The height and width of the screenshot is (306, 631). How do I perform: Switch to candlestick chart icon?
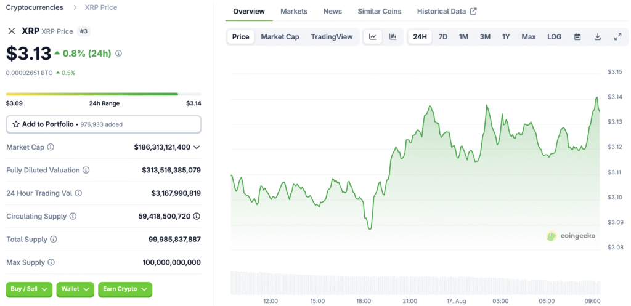[x=393, y=37]
